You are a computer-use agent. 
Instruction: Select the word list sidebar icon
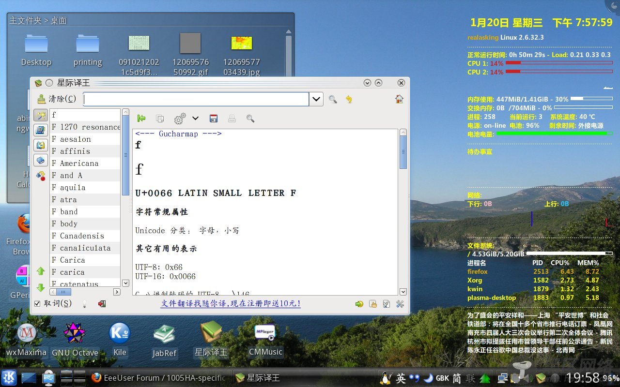tap(41, 130)
